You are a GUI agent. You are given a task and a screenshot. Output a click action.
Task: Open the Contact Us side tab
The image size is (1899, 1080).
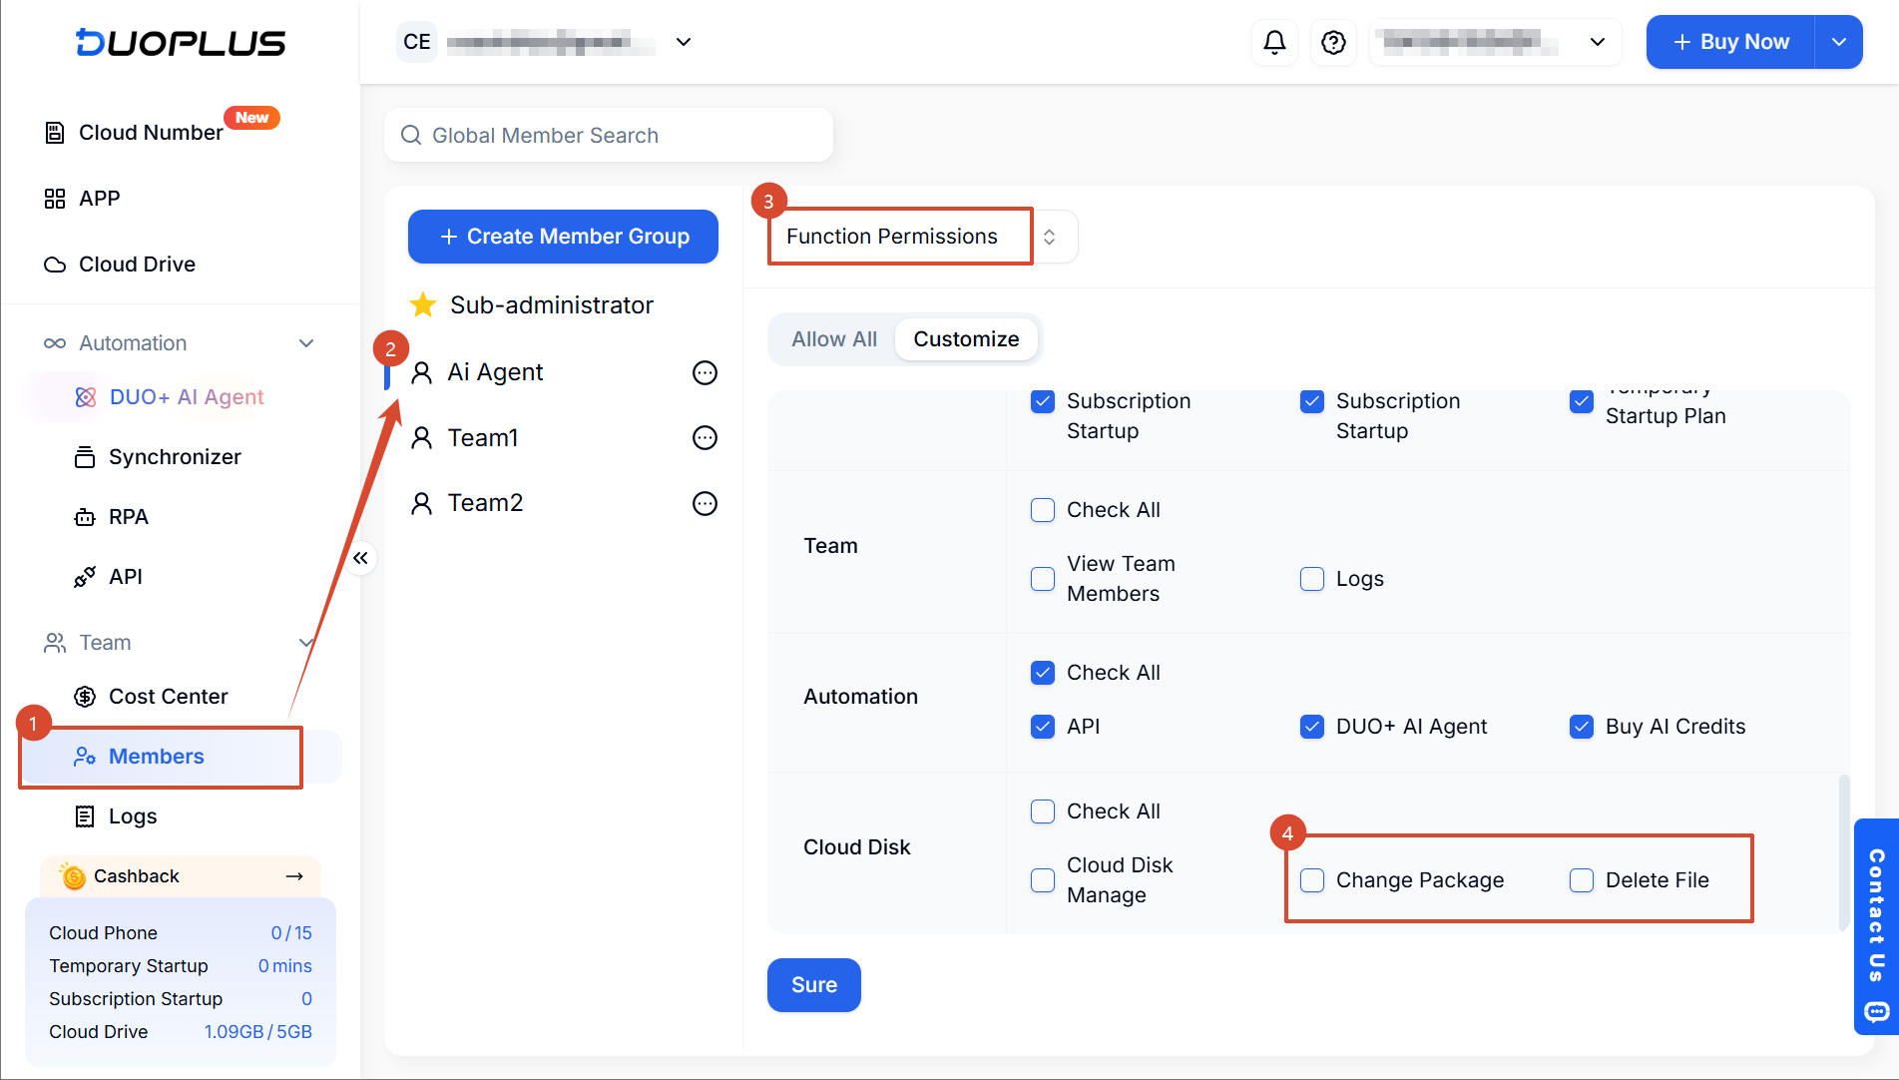pyautogui.click(x=1876, y=926)
